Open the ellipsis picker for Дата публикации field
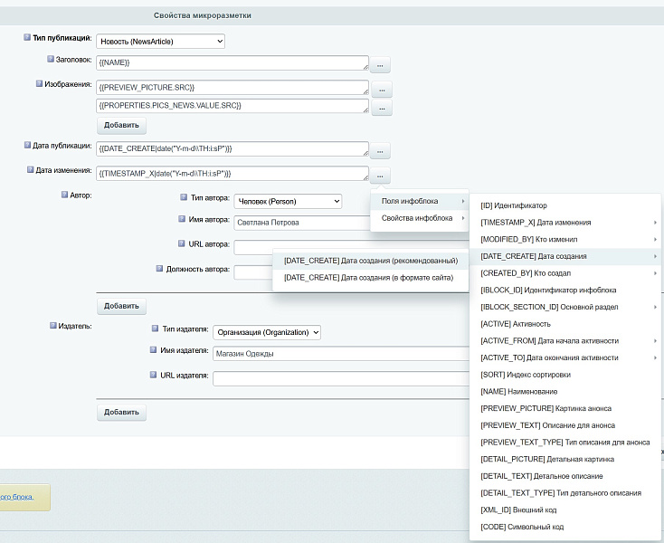 click(380, 150)
